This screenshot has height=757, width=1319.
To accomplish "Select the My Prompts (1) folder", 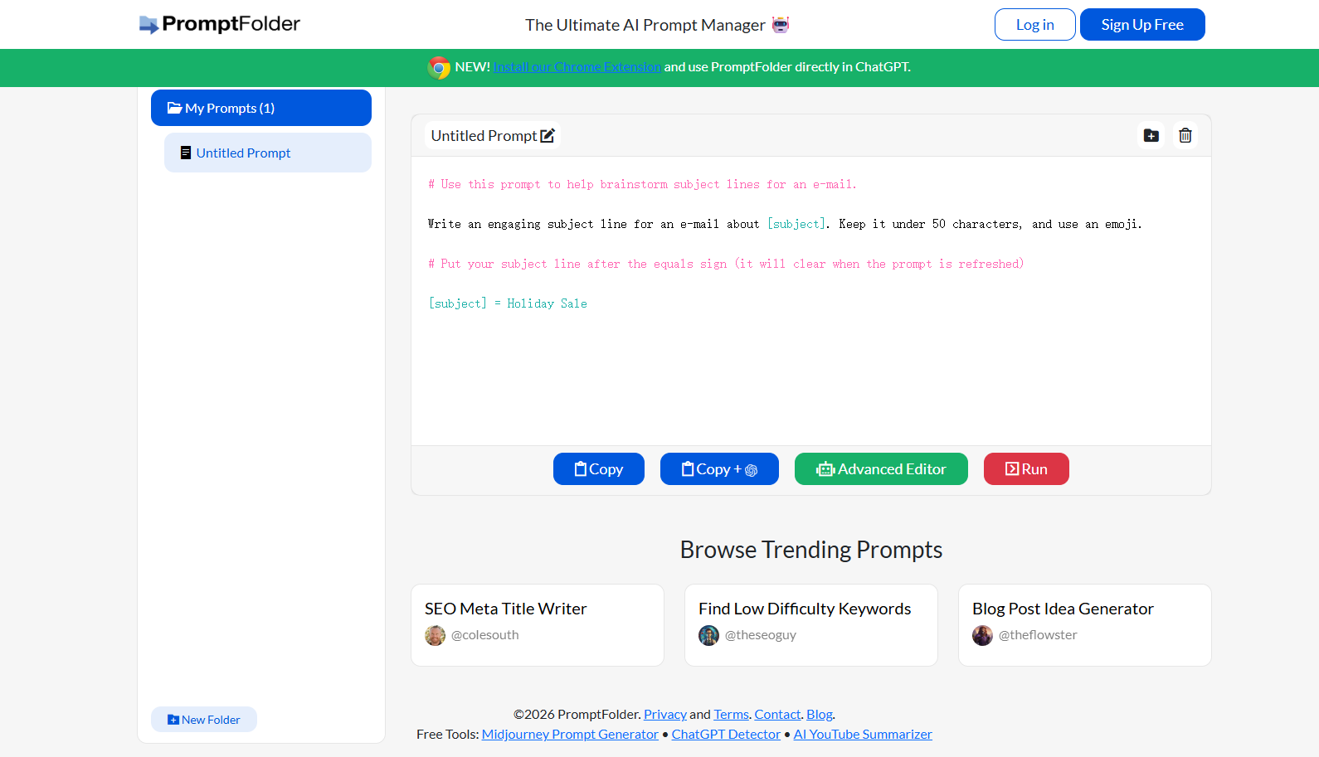I will pos(261,108).
